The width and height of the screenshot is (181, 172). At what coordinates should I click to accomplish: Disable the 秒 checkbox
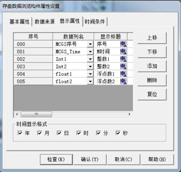pyautogui.click(x=118, y=133)
